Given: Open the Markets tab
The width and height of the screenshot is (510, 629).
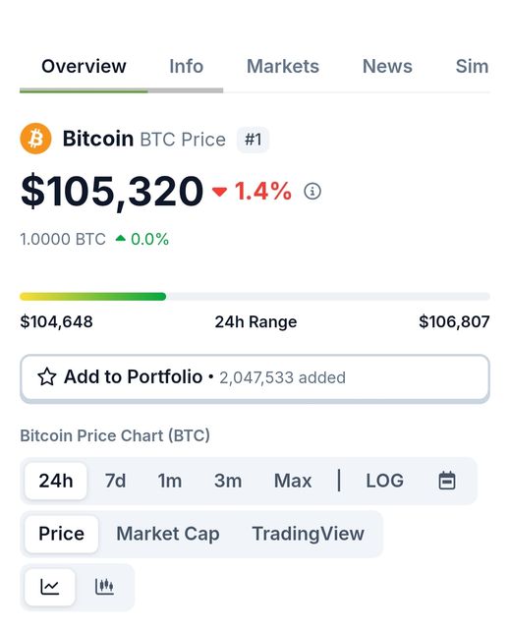Looking at the screenshot, I should 283,66.
